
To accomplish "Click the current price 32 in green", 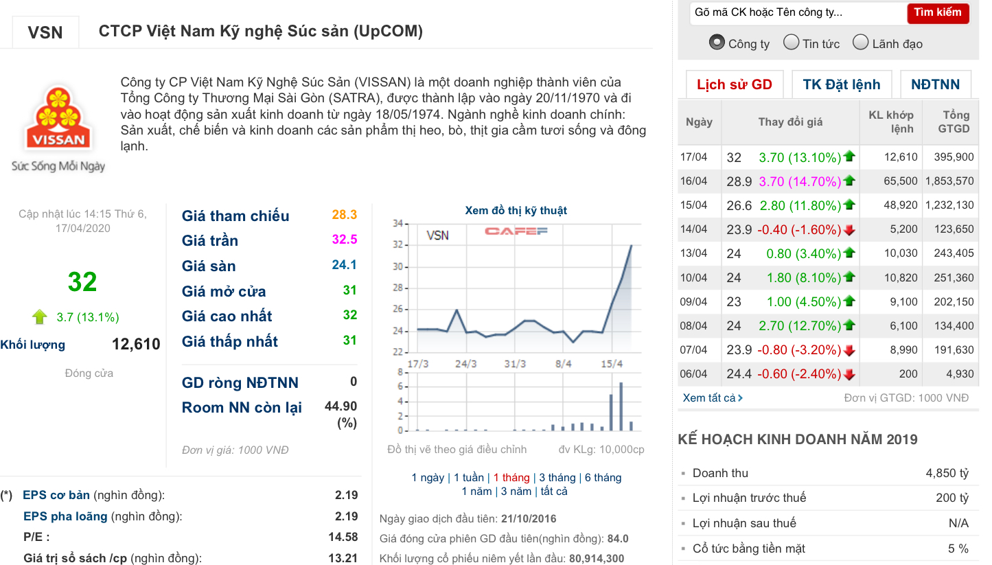I will [82, 281].
